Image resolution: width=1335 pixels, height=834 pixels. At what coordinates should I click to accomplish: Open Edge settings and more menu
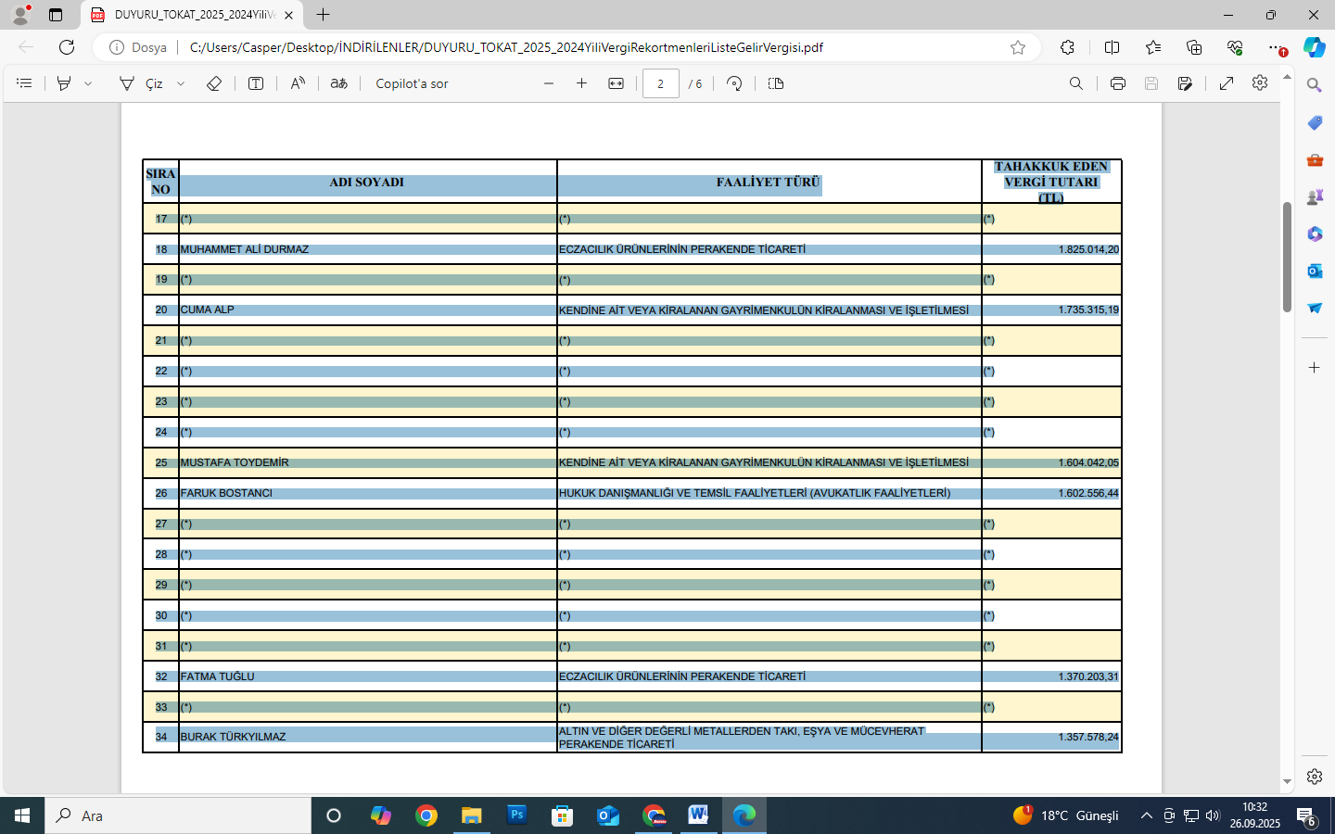pyautogui.click(x=1277, y=47)
